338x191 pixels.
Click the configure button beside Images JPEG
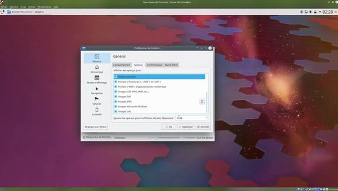pos(202,101)
